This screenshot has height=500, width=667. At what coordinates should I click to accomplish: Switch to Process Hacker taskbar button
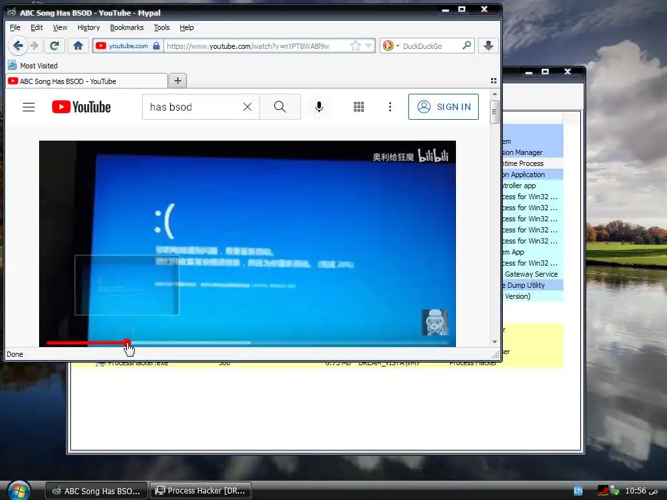coord(201,491)
